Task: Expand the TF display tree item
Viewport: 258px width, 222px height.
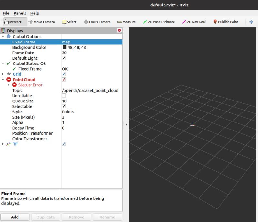Action: 3,144
